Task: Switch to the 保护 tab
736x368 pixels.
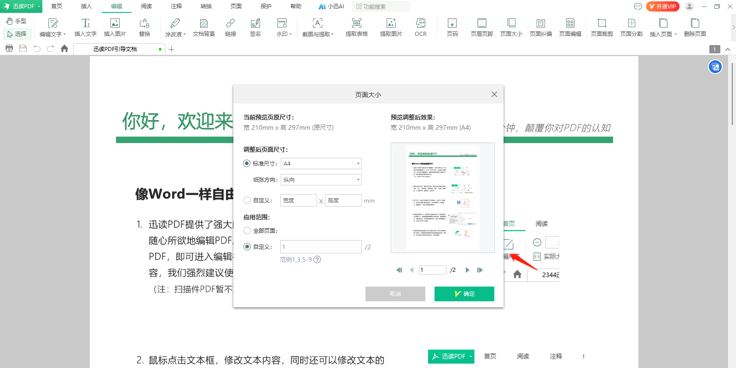Action: click(266, 6)
